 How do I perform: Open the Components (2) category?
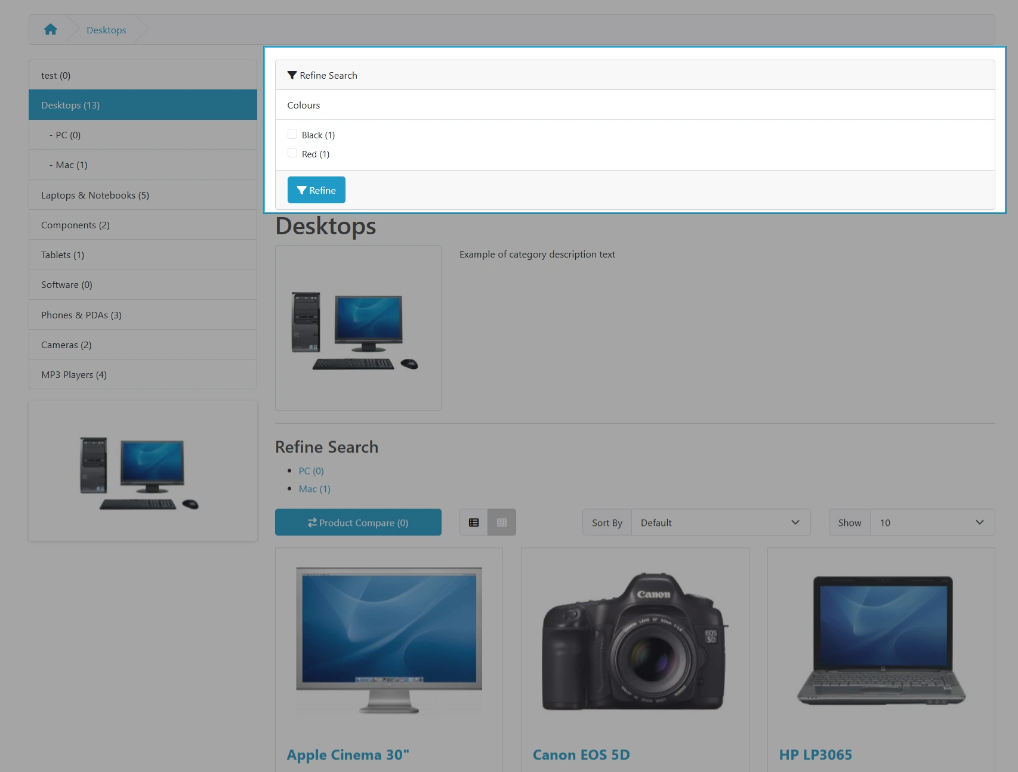click(x=143, y=225)
